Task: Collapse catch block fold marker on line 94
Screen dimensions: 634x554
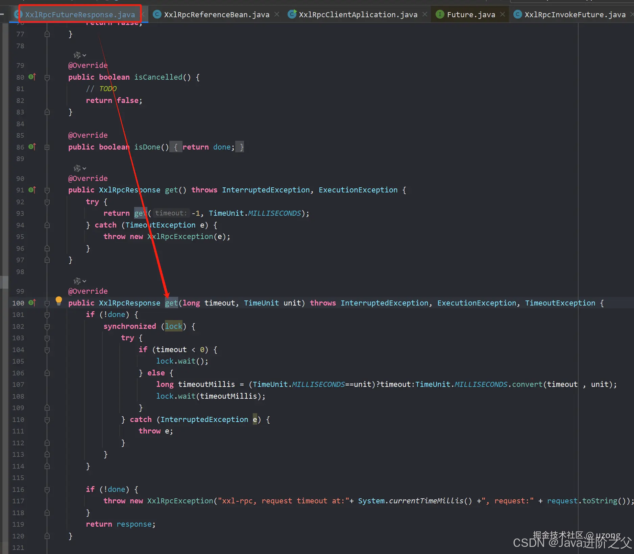Action: pyautogui.click(x=47, y=225)
